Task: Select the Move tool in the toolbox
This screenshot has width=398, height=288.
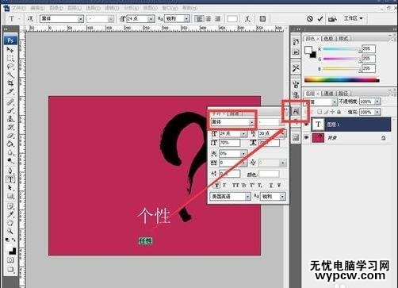Action: [10, 50]
